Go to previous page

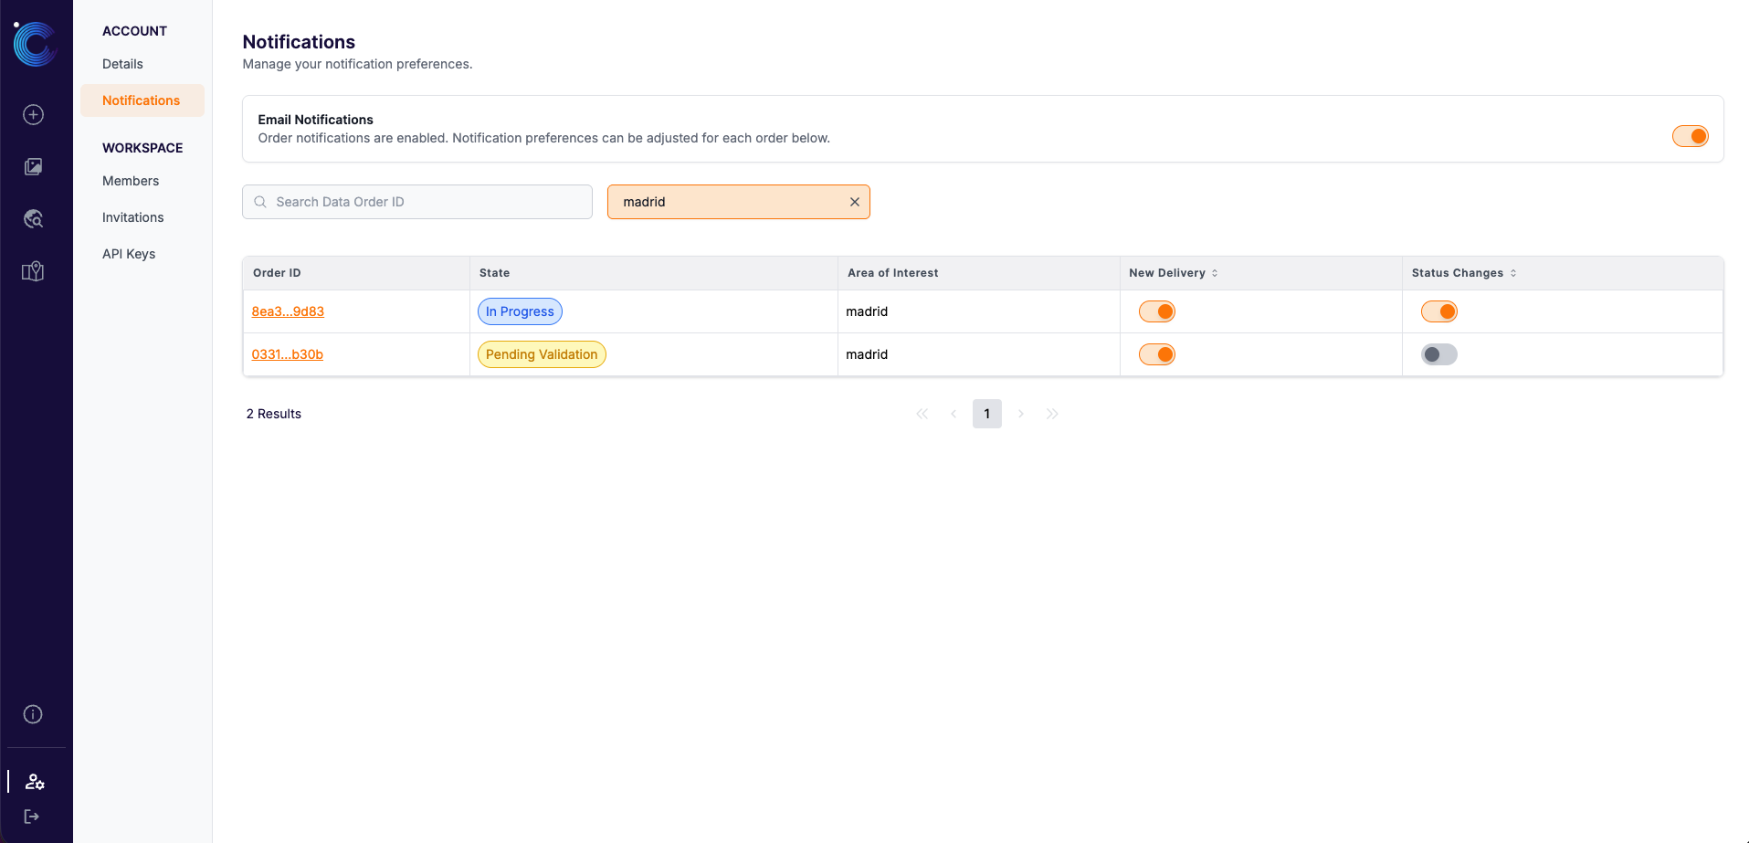click(x=954, y=414)
